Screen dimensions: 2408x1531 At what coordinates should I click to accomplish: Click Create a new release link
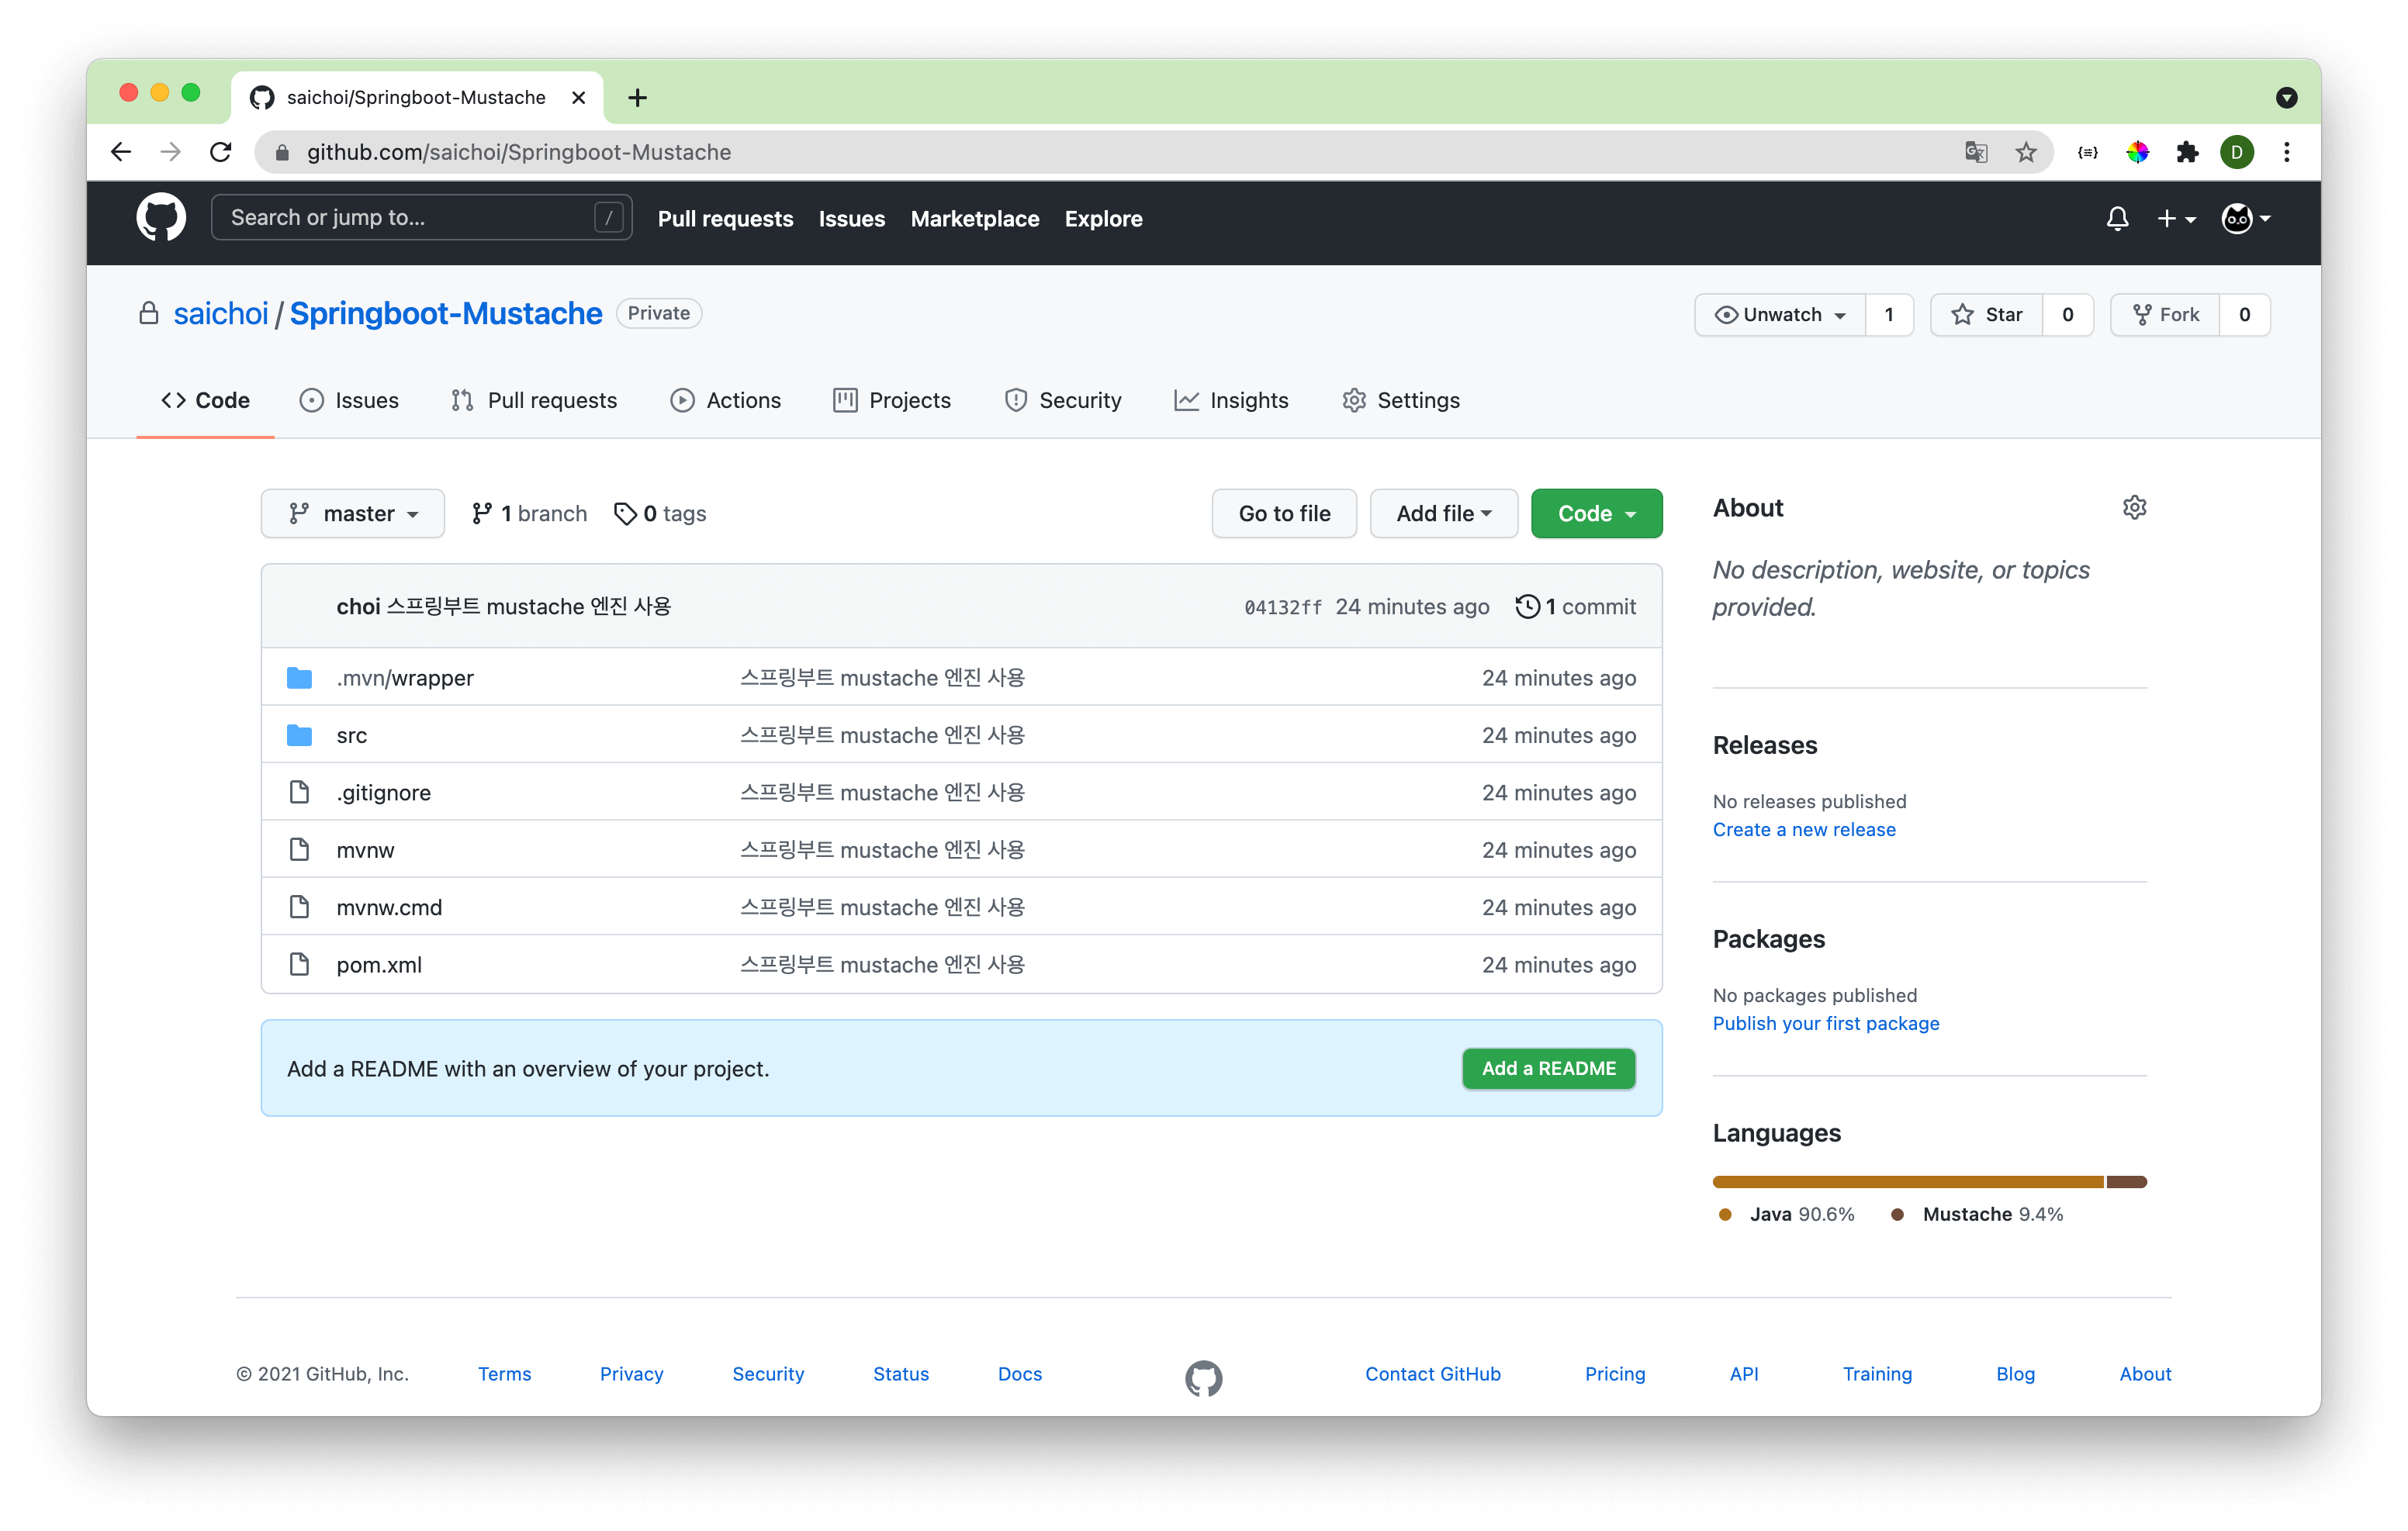[x=1803, y=829]
